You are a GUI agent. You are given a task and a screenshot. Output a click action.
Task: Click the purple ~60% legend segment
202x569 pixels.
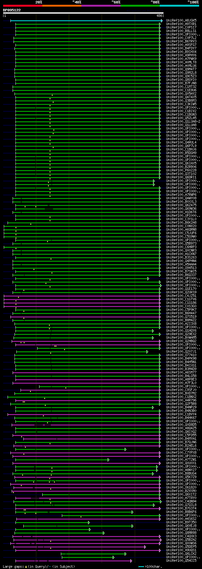pos(101,6)
